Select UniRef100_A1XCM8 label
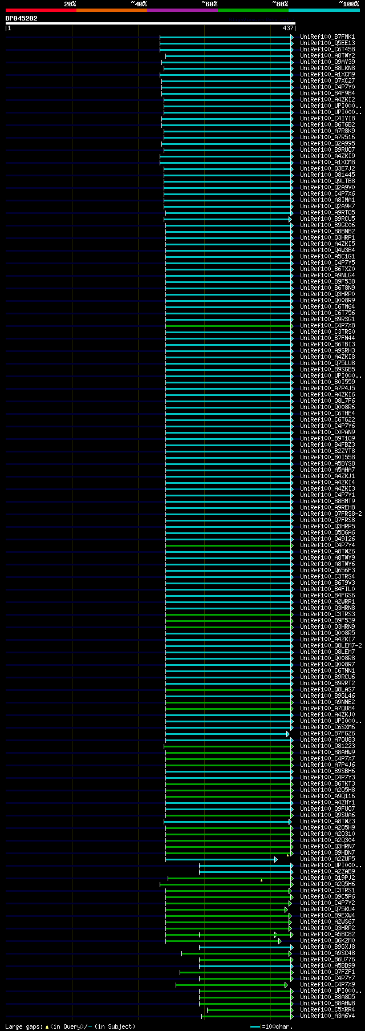The image size is (365, 1031). 327,162
